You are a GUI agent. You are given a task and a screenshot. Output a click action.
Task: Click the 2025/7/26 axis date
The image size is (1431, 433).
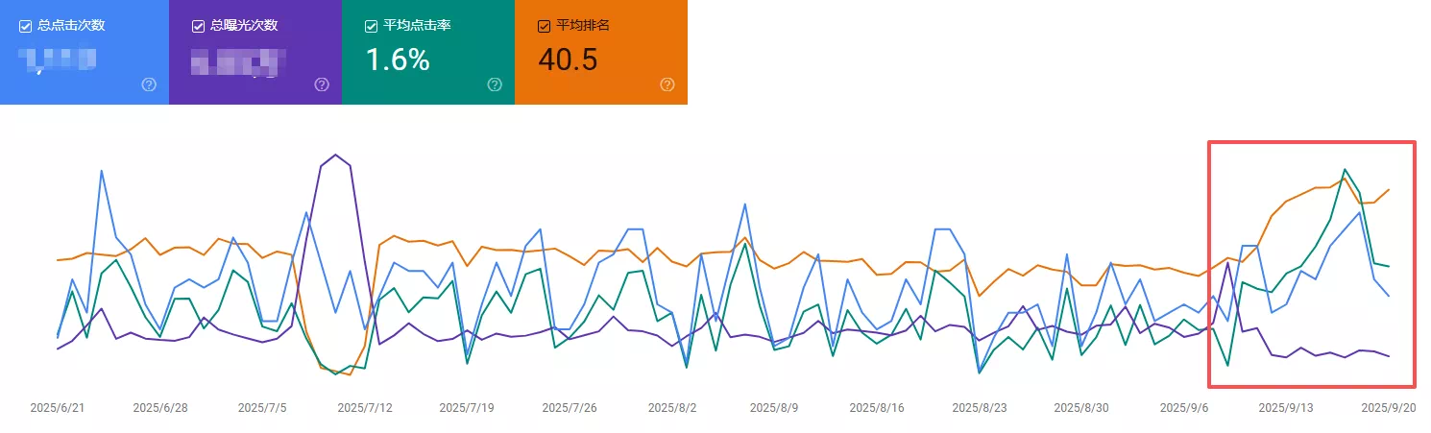(x=570, y=408)
